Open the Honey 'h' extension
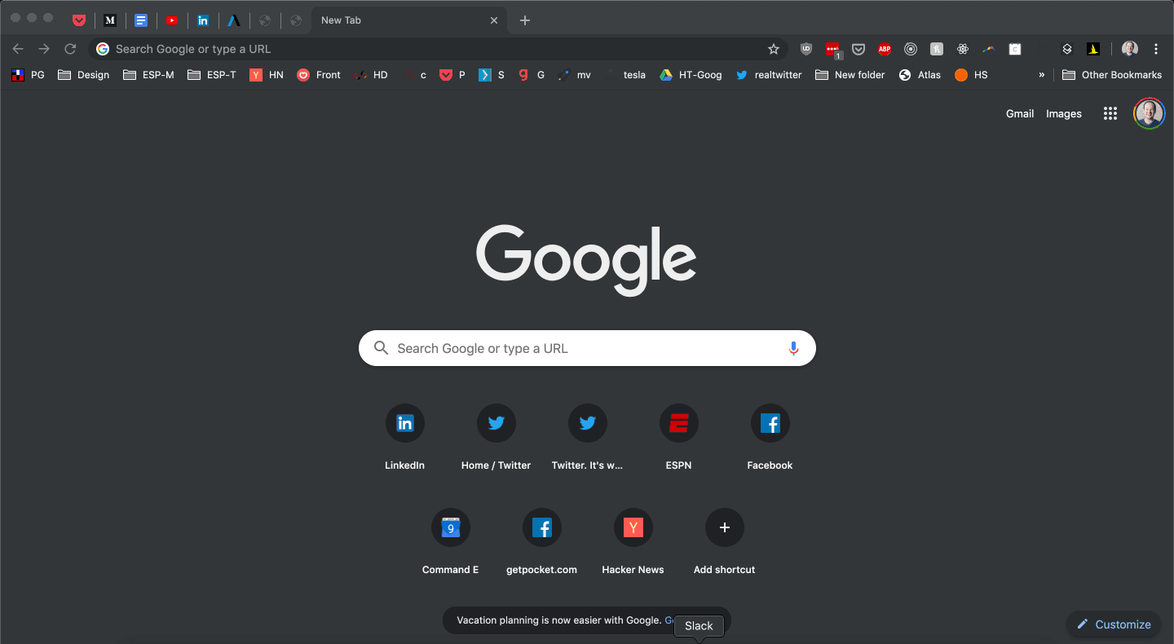This screenshot has width=1174, height=644. (x=937, y=49)
